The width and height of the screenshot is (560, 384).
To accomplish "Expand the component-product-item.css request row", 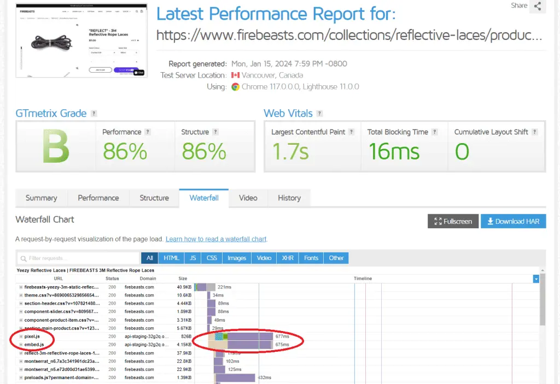I will pos(21,320).
